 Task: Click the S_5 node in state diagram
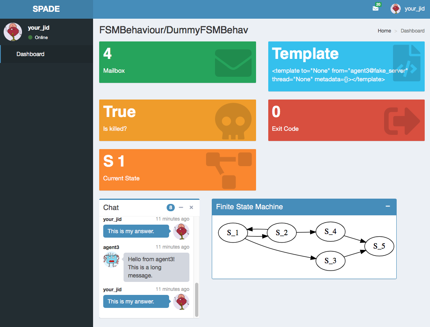tap(379, 246)
